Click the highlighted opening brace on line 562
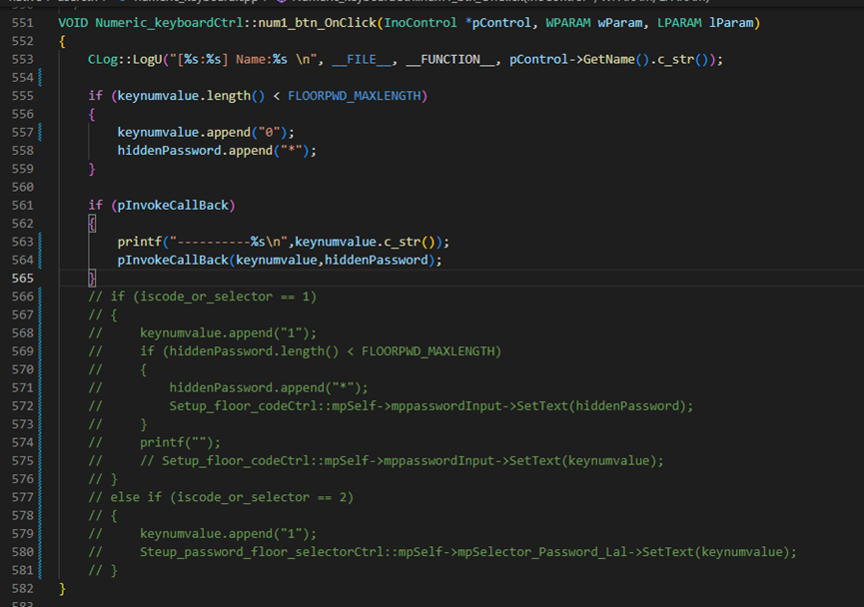Screen dimensions: 864x607 pyautogui.click(x=92, y=223)
